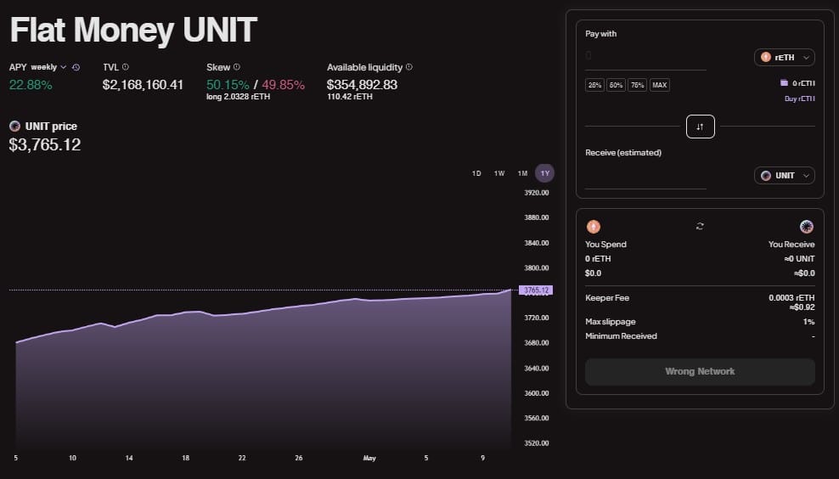Click the Pay with amount input field
839x479 pixels.
click(x=645, y=58)
